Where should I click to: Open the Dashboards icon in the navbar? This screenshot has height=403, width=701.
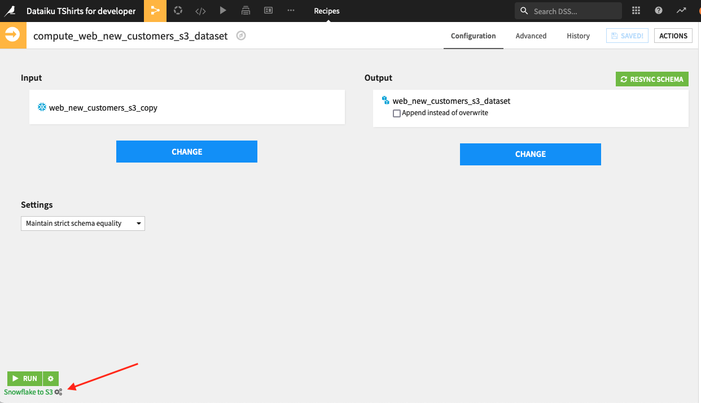click(268, 11)
